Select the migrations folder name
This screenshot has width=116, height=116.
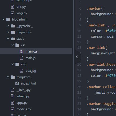pos(24,32)
